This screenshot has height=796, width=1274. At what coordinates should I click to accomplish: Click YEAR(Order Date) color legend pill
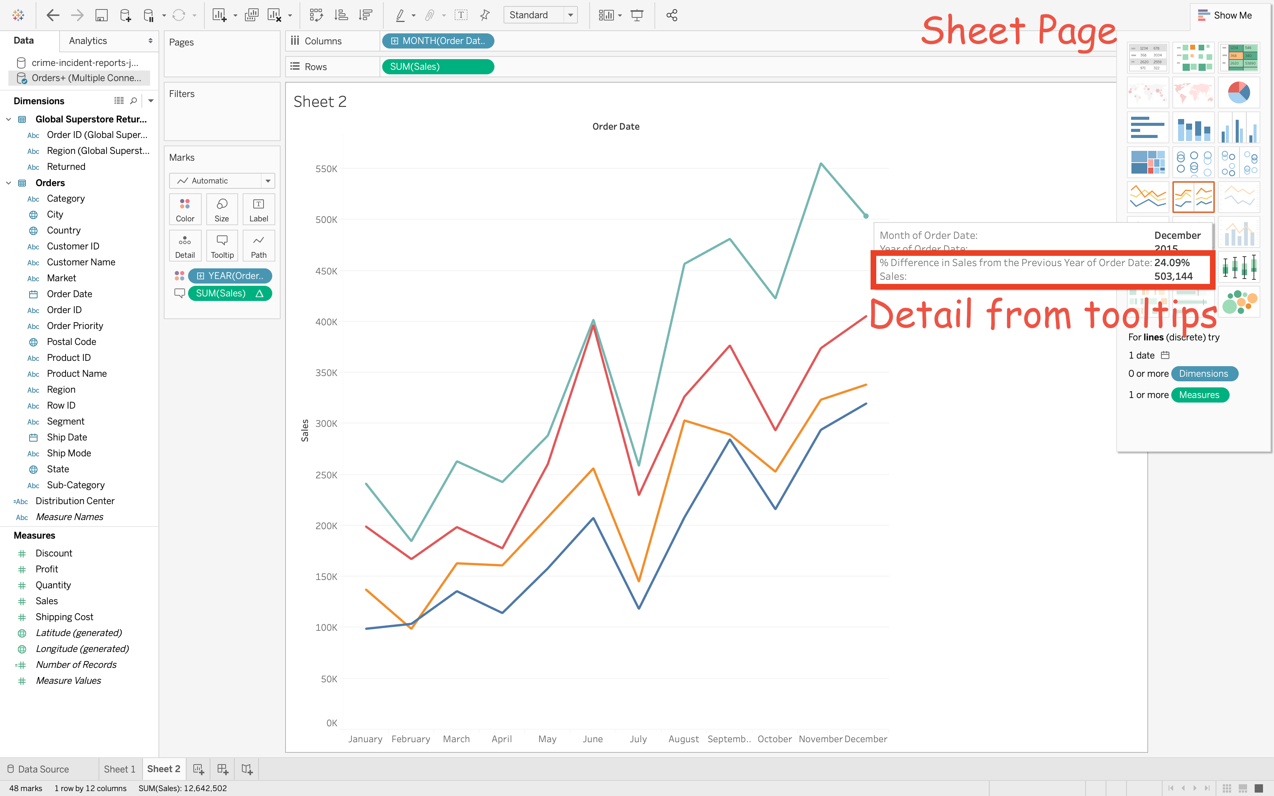point(230,276)
